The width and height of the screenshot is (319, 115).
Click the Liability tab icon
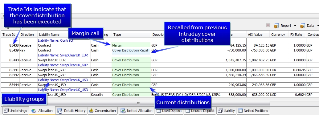220,111
